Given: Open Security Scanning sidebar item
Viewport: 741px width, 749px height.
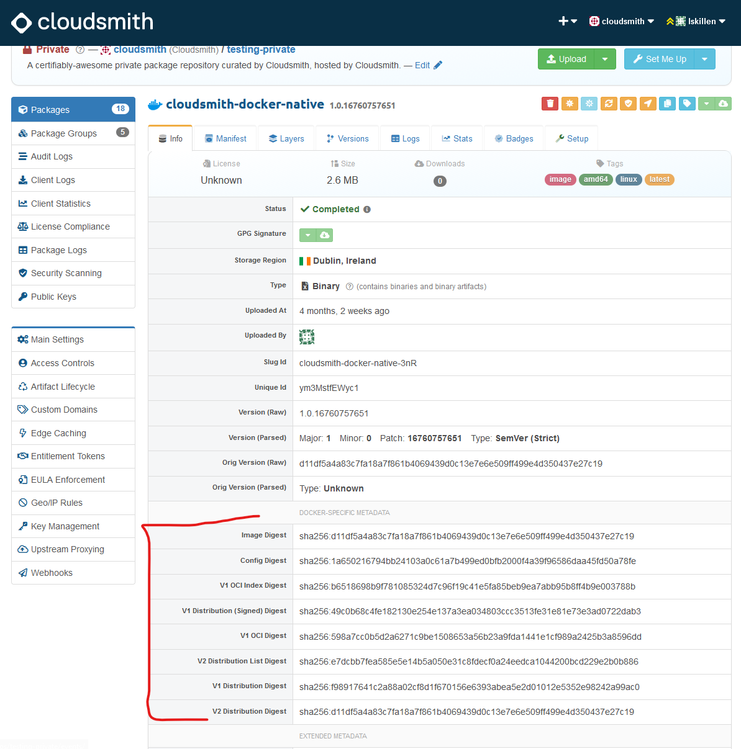Looking at the screenshot, I should coord(73,273).
